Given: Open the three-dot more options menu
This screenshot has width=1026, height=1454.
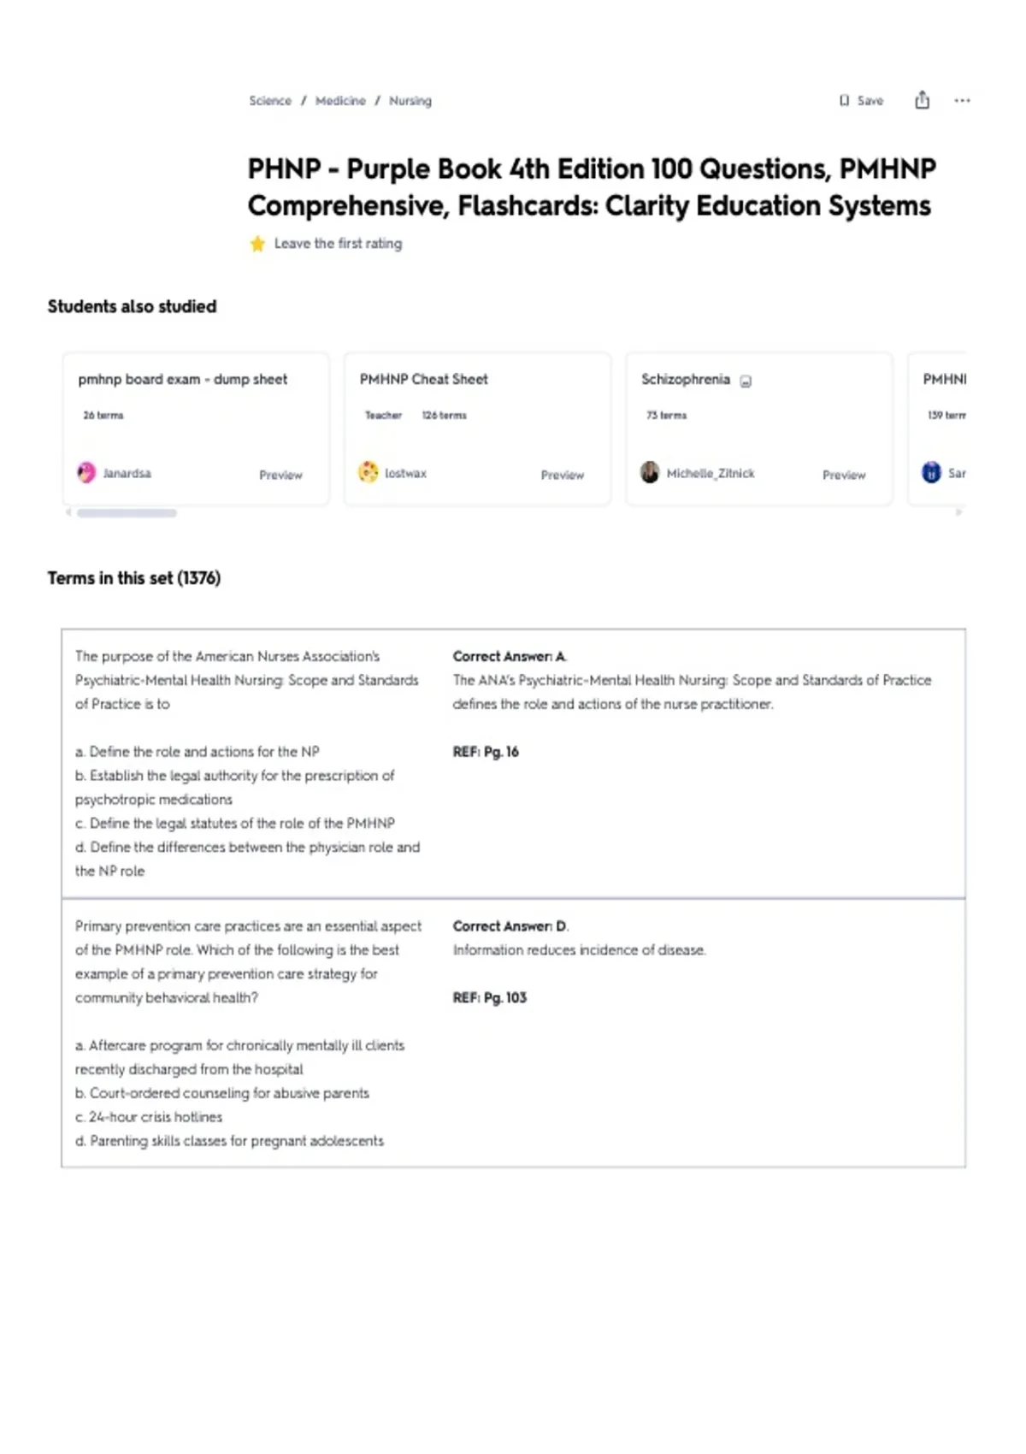Looking at the screenshot, I should [x=962, y=101].
